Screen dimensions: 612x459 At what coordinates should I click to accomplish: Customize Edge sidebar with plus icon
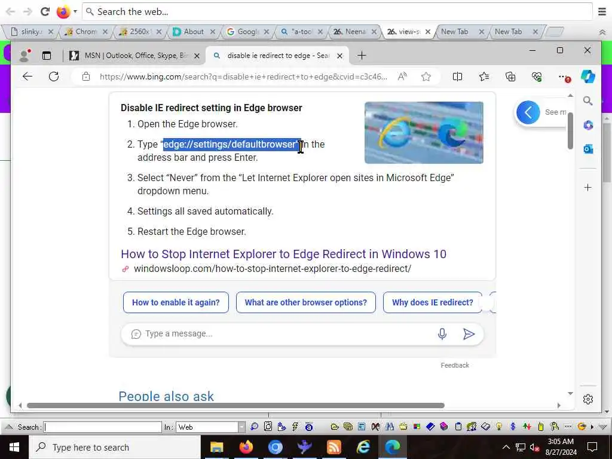(588, 188)
